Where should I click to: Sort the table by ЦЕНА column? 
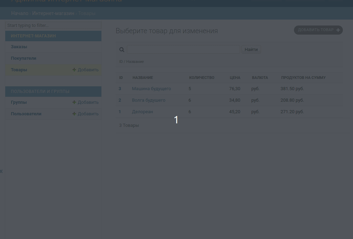tap(235, 78)
